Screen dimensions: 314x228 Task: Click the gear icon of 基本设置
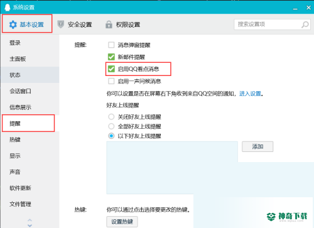pyautogui.click(x=13, y=24)
